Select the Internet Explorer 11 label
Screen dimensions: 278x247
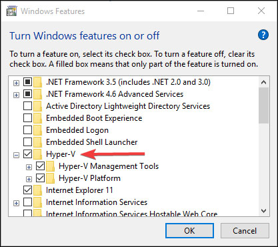click(79, 190)
